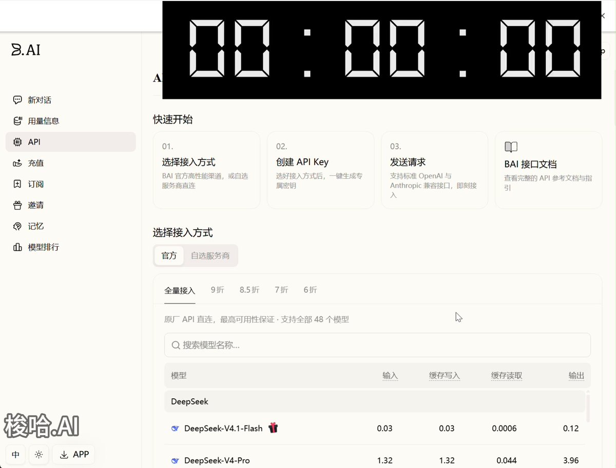Click the model table scrollbar
The image size is (616, 468).
[588, 408]
